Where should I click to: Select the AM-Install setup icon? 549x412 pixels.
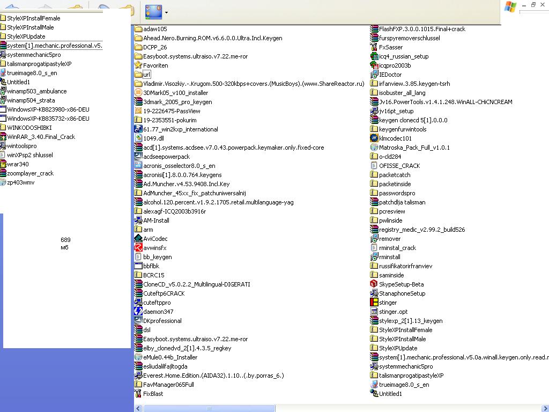coord(138,220)
